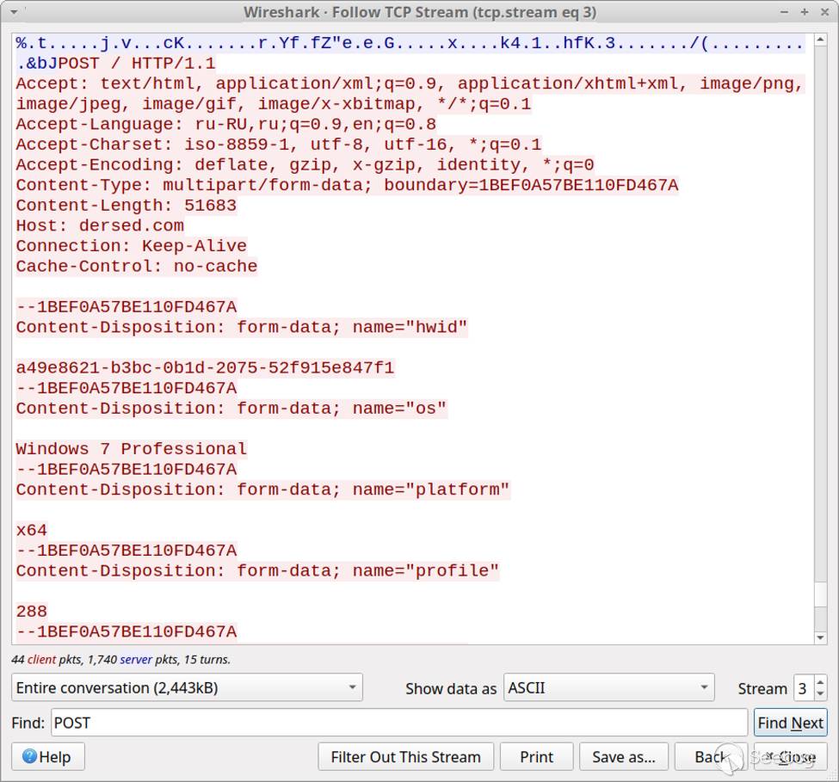Increase the Stream number with up arrow
Screen dimensions: 839x782
820,682
